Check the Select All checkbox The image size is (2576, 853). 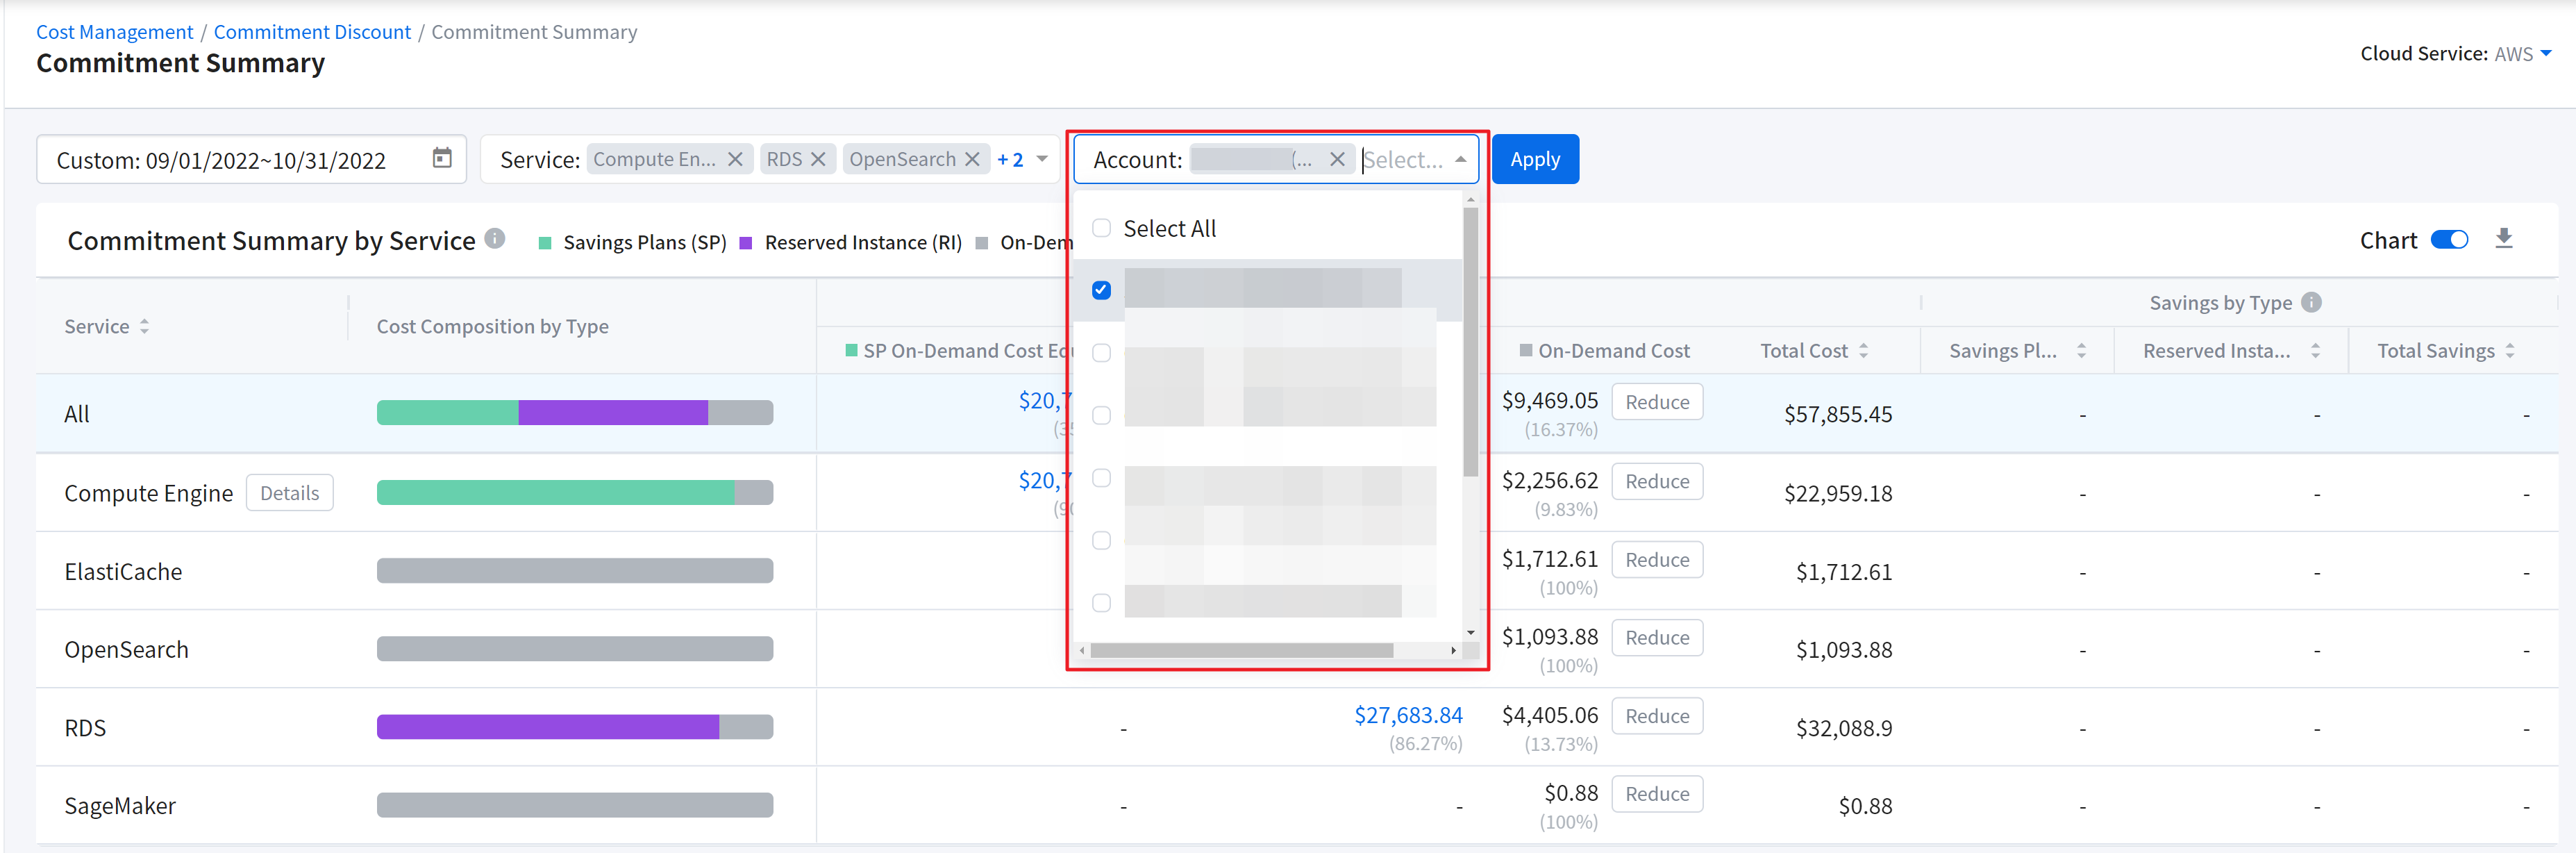pyautogui.click(x=1101, y=228)
